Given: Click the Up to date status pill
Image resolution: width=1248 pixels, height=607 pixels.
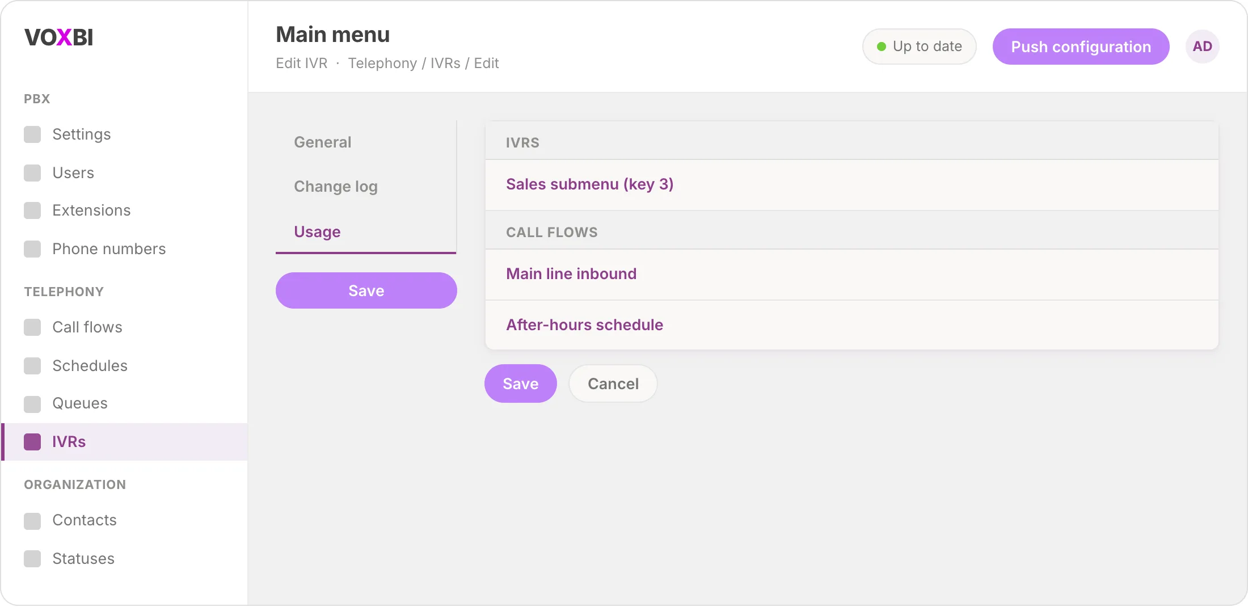Looking at the screenshot, I should coord(919,47).
